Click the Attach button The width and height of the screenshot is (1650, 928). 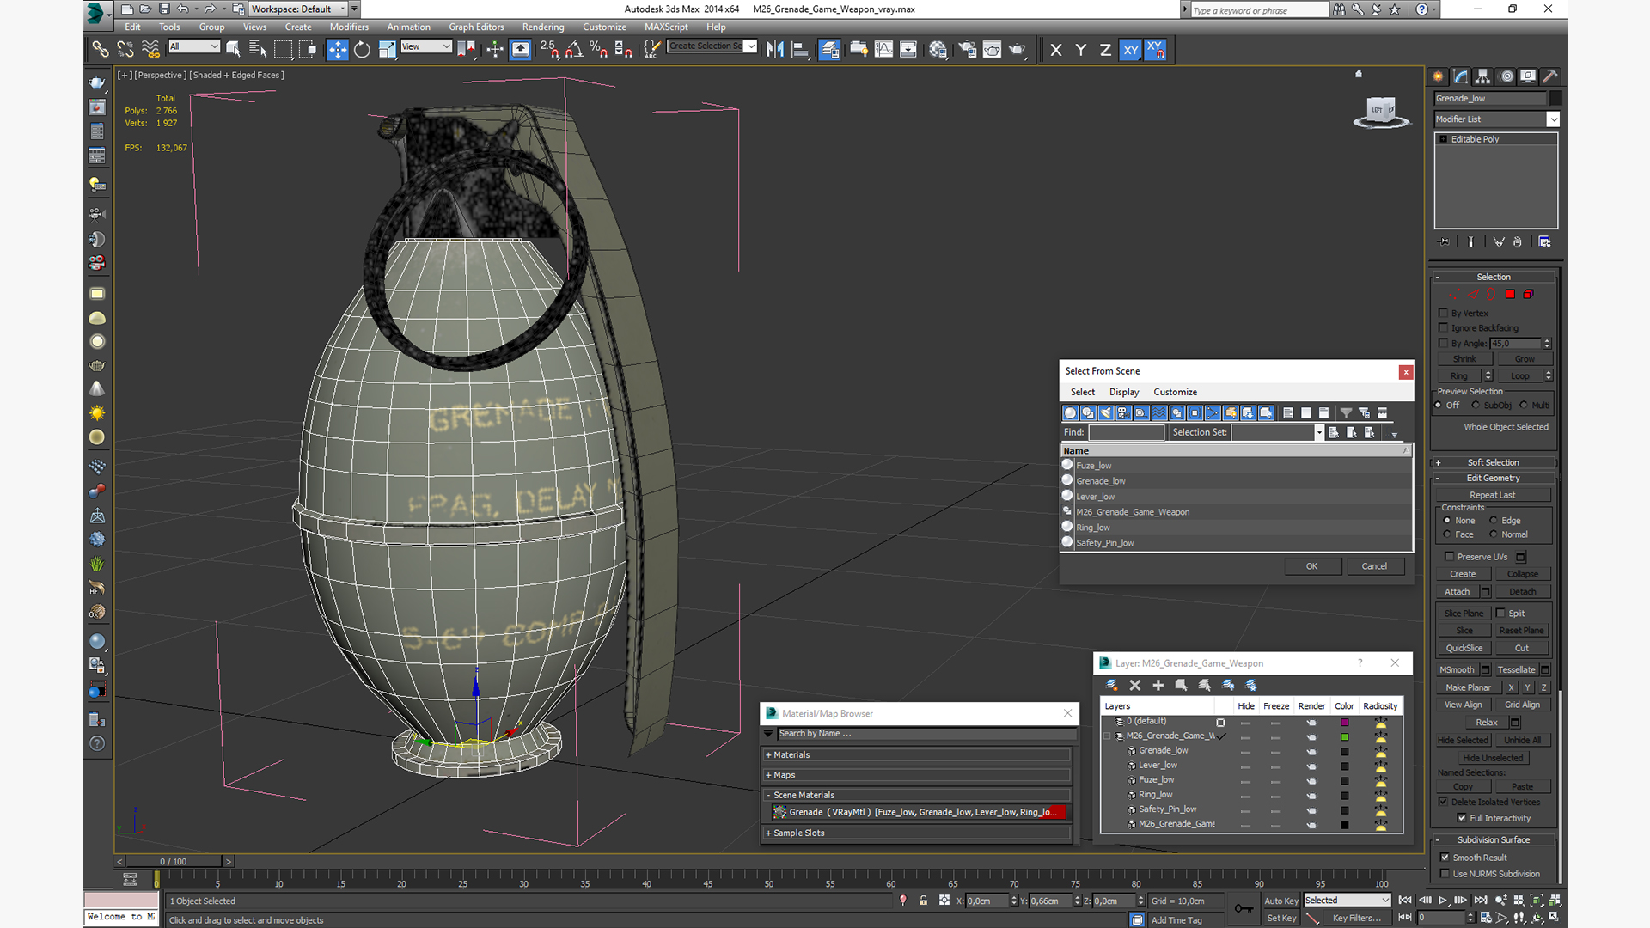[x=1457, y=592]
